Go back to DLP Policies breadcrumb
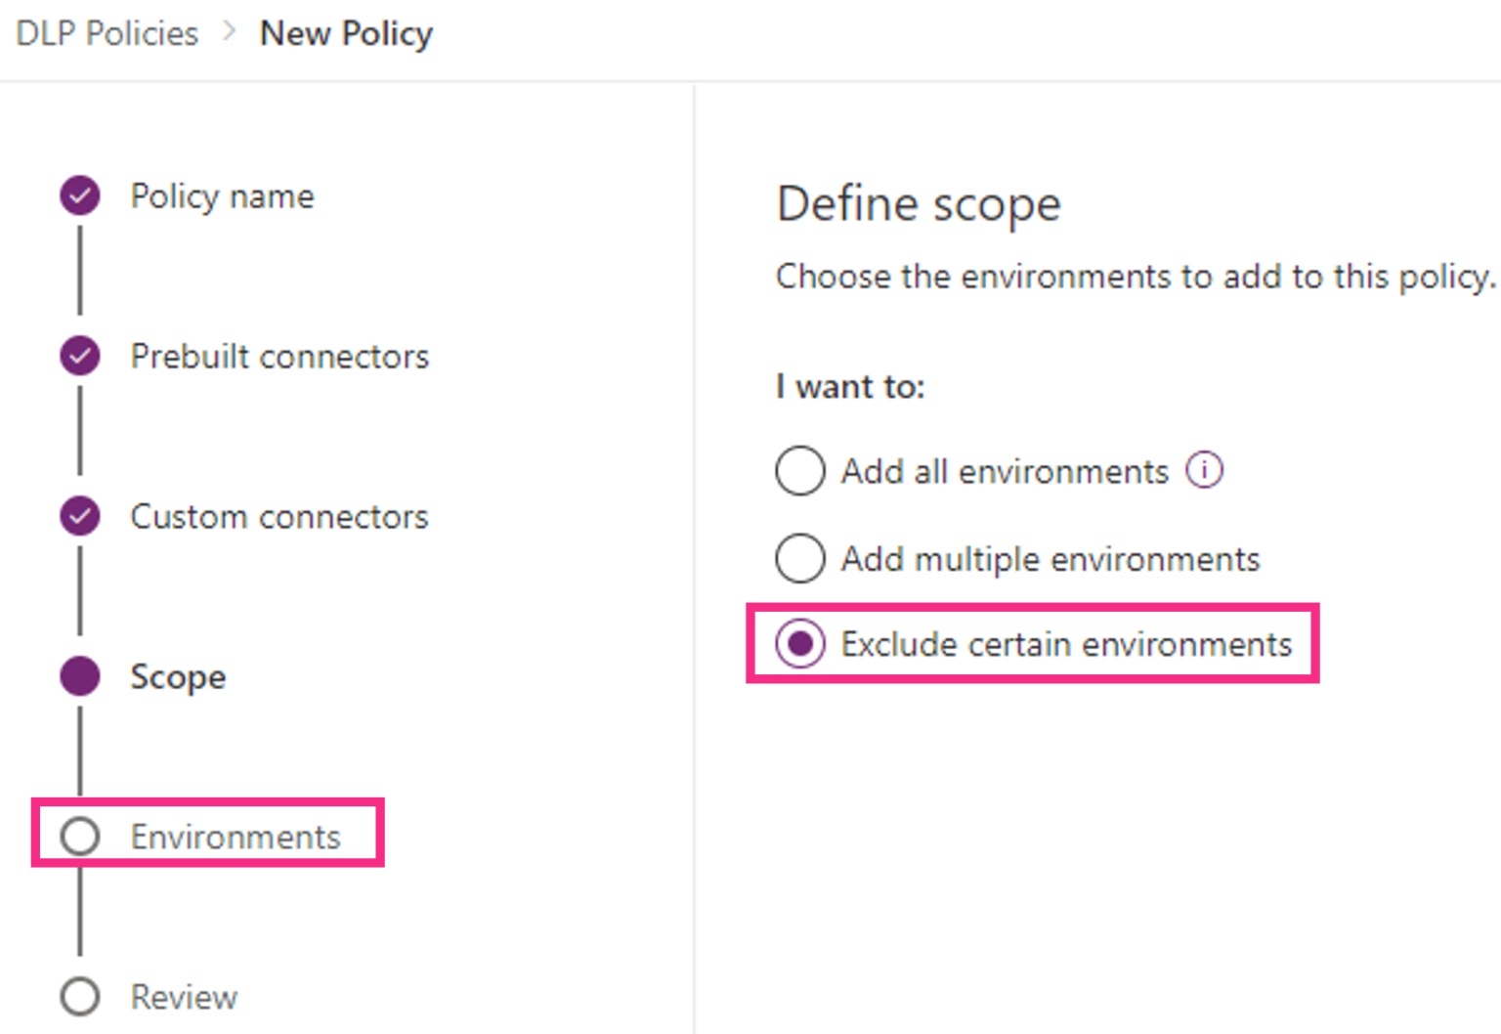 tap(107, 33)
